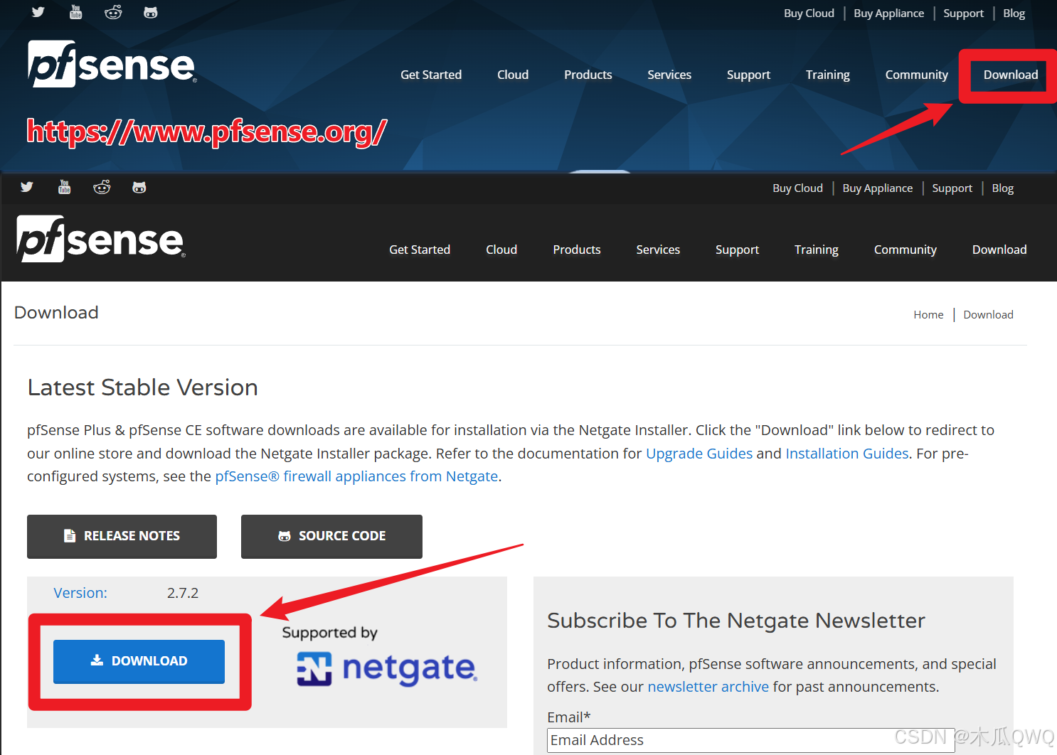Open Cloud in the top navigation bar

(513, 75)
